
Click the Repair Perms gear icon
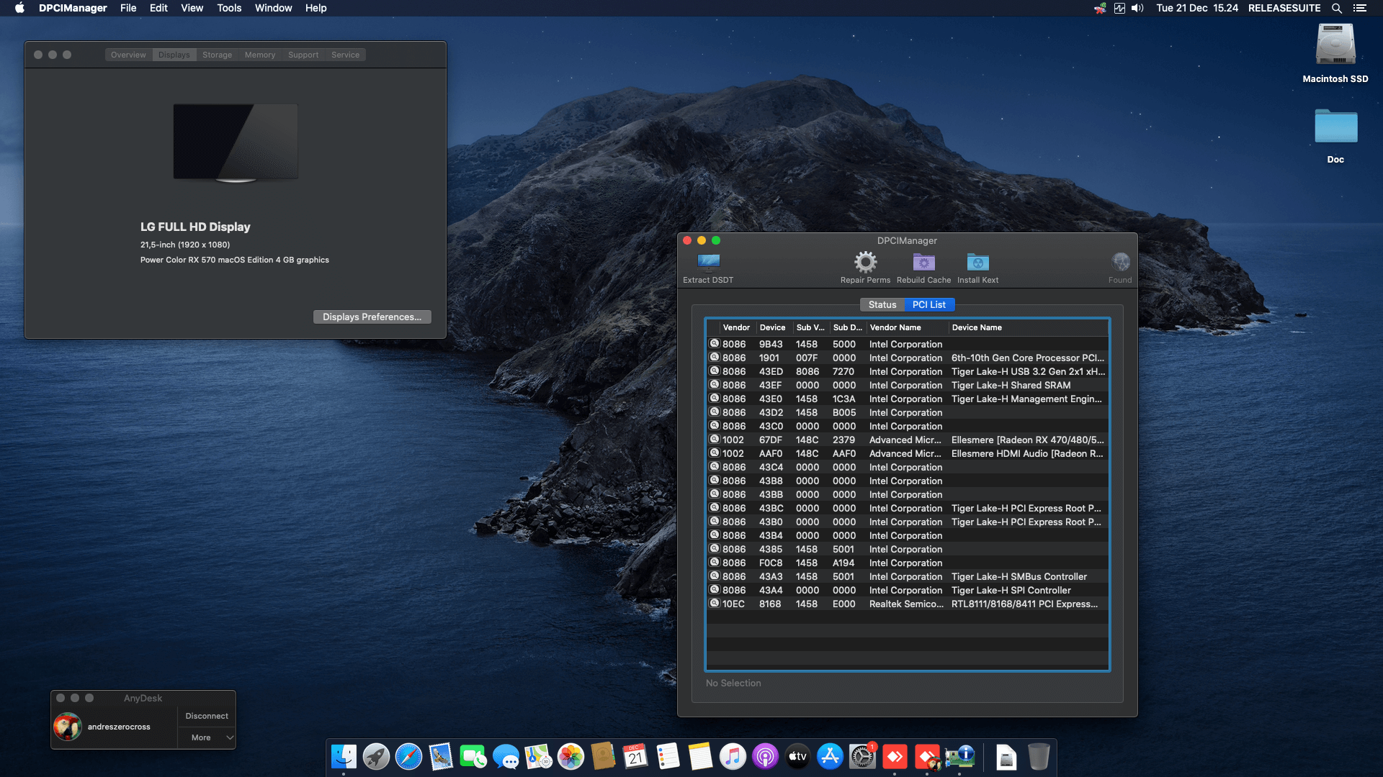pos(865,262)
